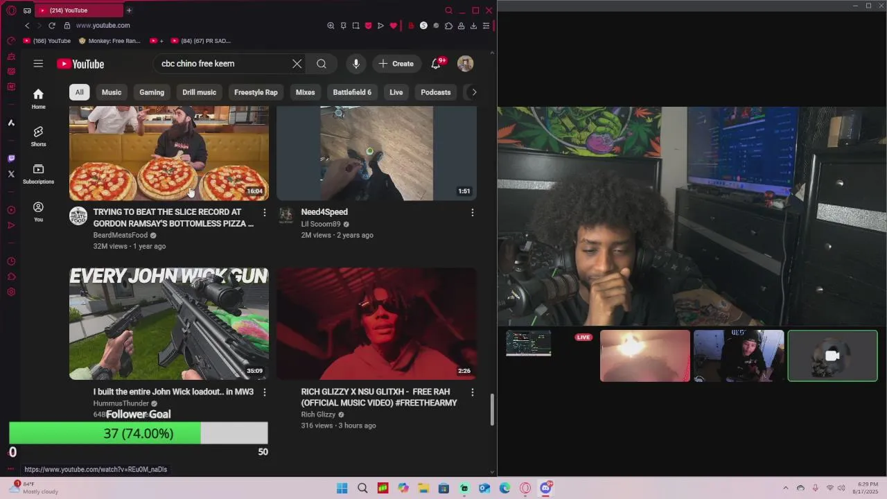This screenshot has height=499, width=887.
Task: Open Lil Scoom89 channel avatar
Action: (286, 216)
